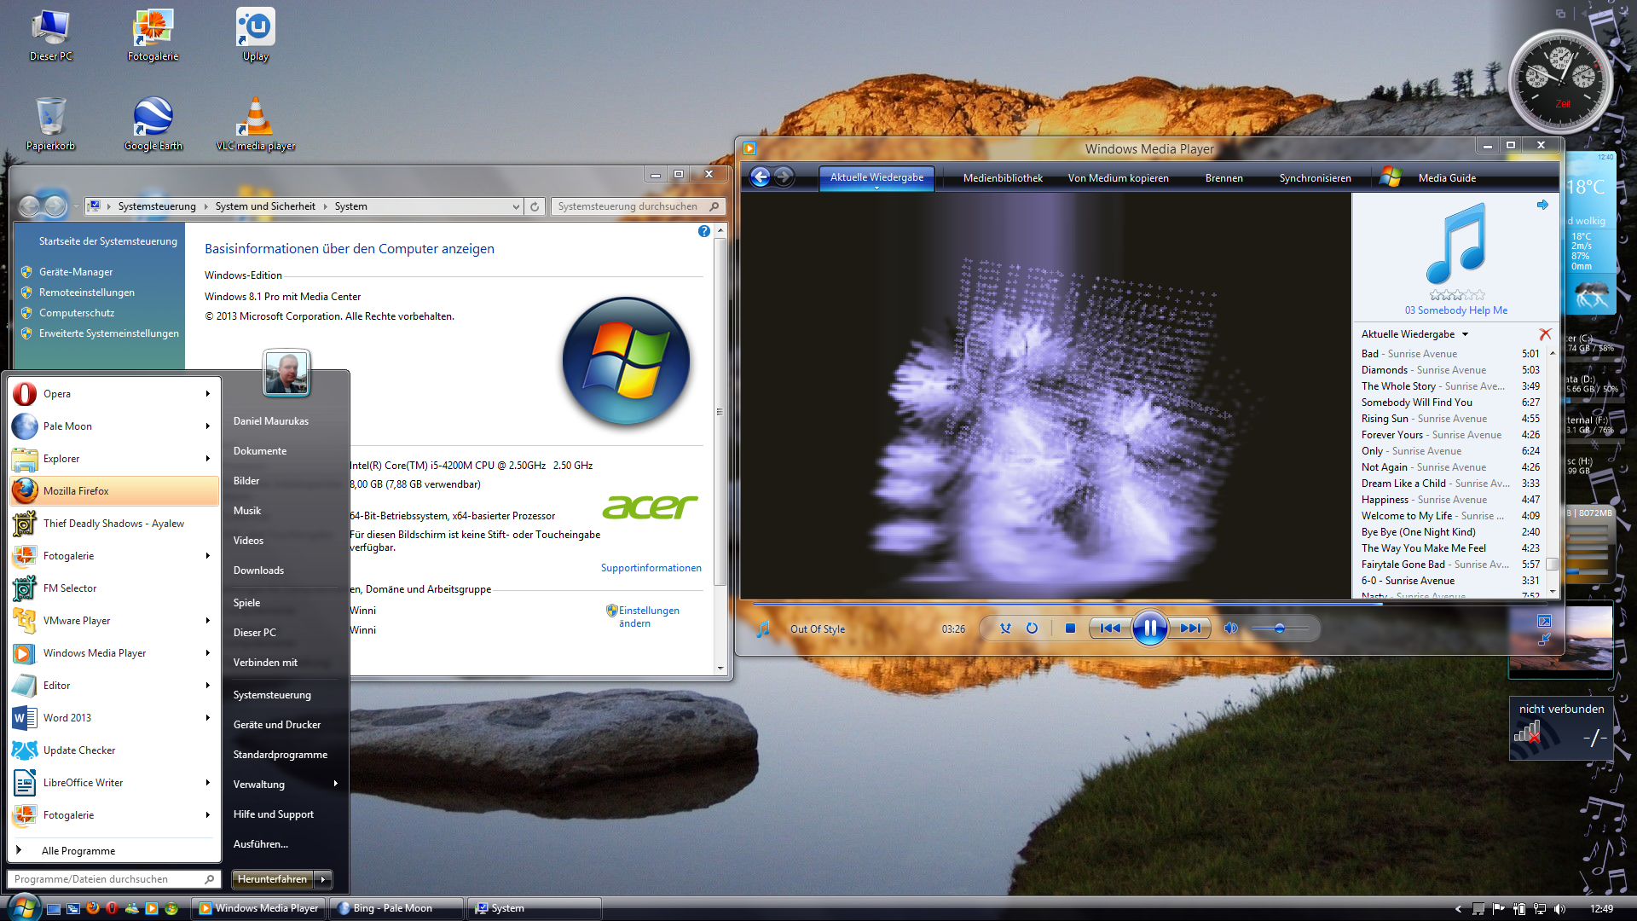Screen dimensions: 1637x921
Task: Open Google Earth desktop icon
Action: [x=153, y=125]
